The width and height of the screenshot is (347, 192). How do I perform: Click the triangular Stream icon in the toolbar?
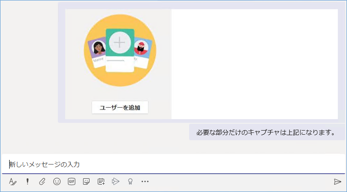(116, 181)
